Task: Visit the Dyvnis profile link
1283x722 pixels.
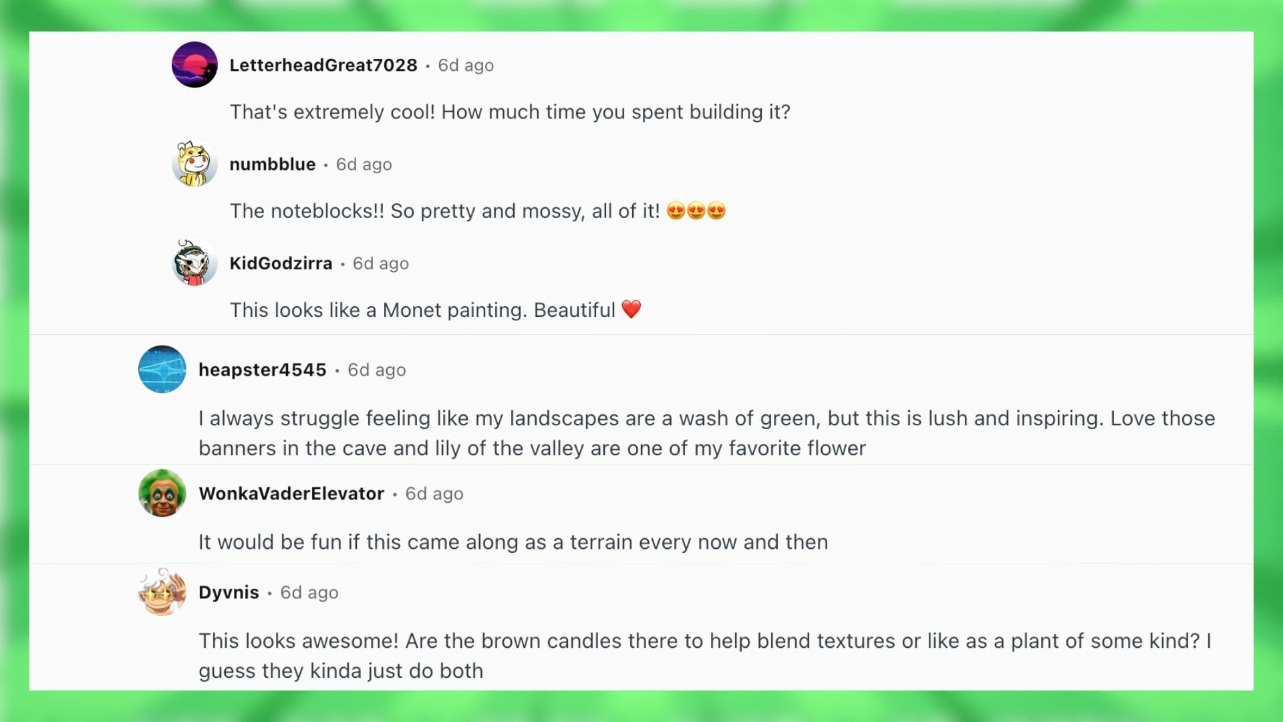Action: 229,592
